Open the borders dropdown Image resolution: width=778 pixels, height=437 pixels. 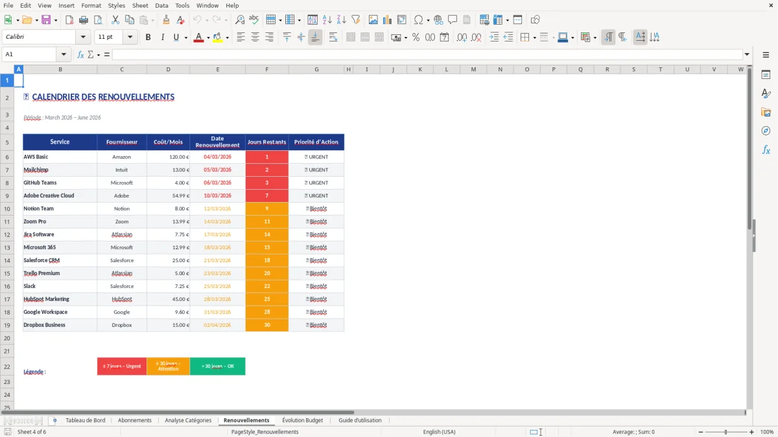(x=535, y=38)
